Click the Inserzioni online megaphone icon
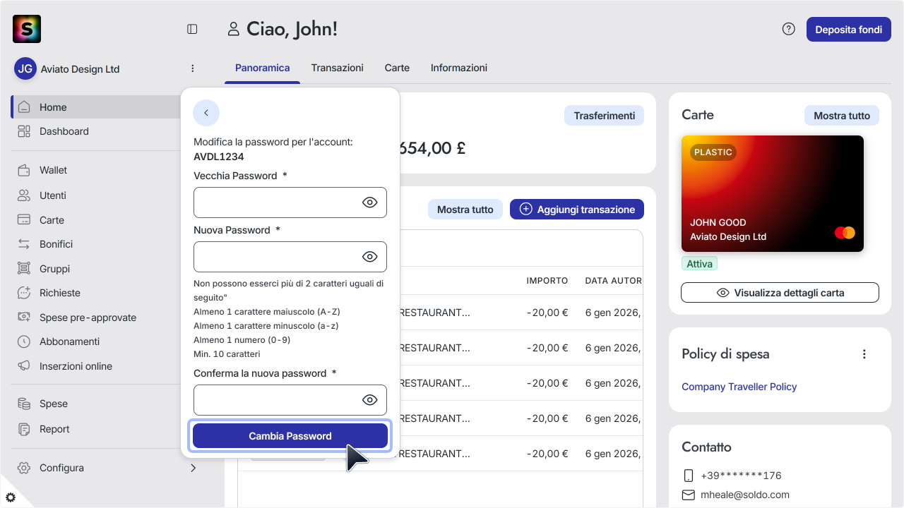Image resolution: width=904 pixels, height=508 pixels. pos(25,366)
